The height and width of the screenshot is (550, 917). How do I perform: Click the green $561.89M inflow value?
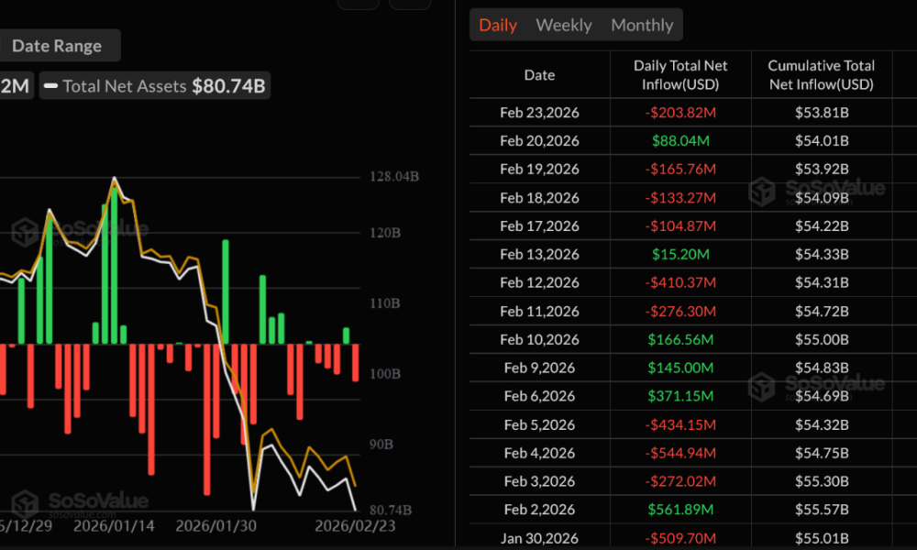[x=680, y=509]
